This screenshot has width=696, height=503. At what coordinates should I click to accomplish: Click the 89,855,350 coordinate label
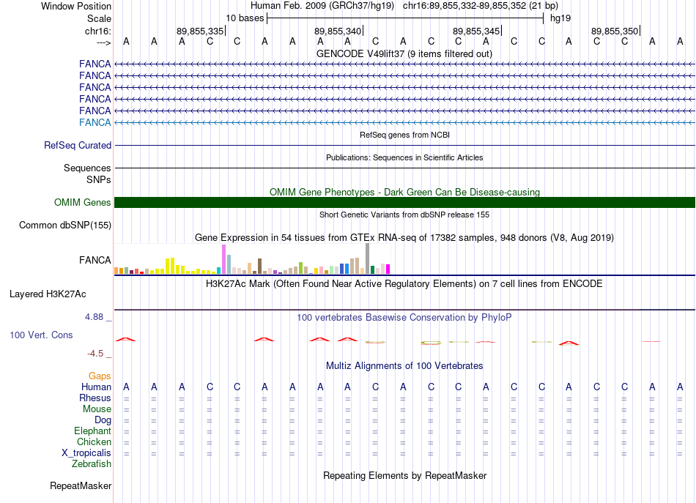point(615,31)
